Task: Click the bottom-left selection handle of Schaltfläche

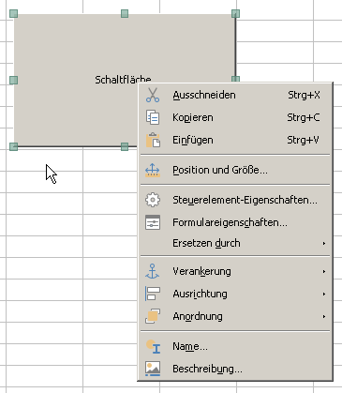Action: 13,146
